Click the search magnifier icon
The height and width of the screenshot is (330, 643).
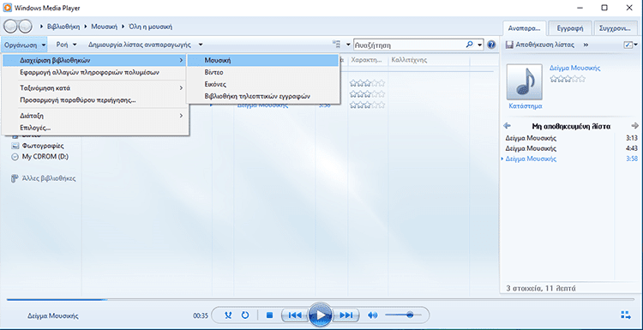pos(470,45)
